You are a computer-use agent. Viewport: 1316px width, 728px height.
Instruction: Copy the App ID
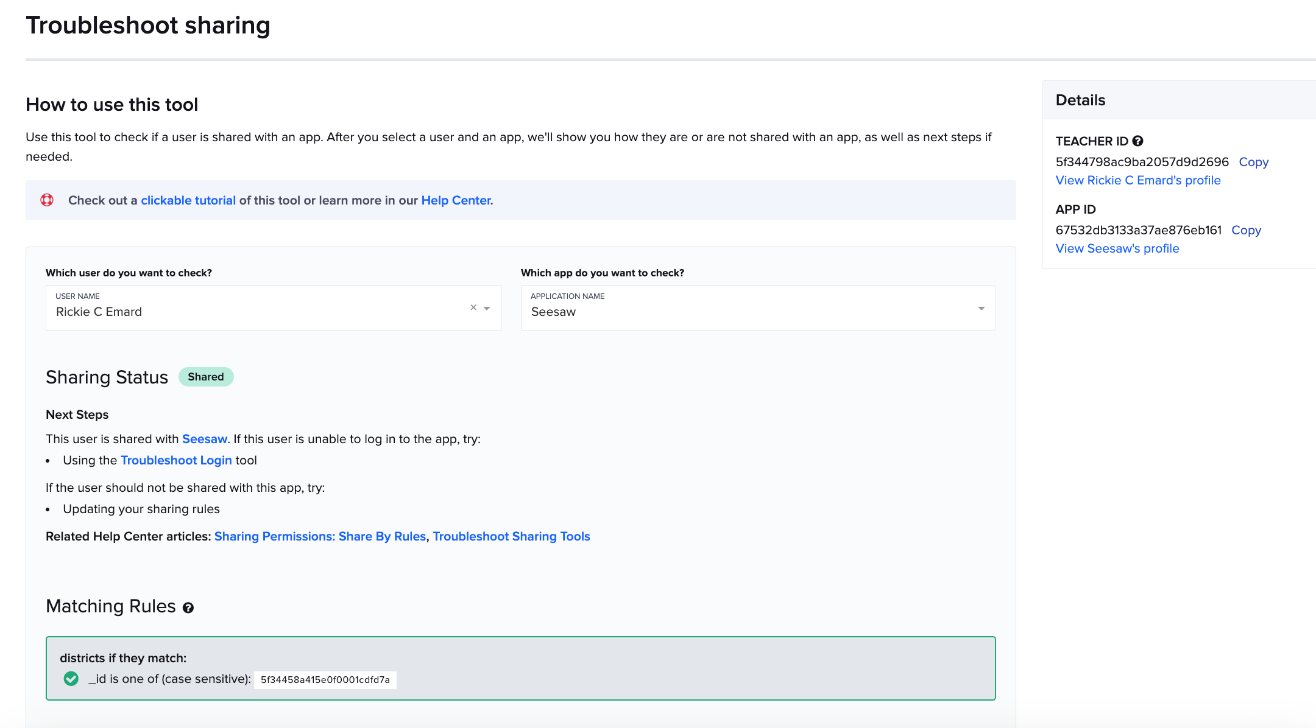[1247, 230]
